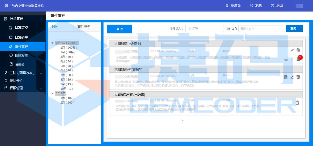Open the 事件状态 dropdown
Viewport: 313px width, 146px height.
pos(204,29)
